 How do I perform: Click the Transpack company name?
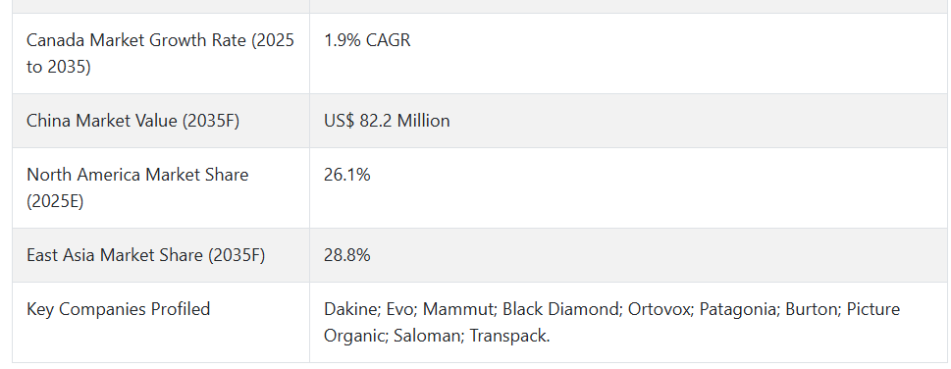pos(508,337)
